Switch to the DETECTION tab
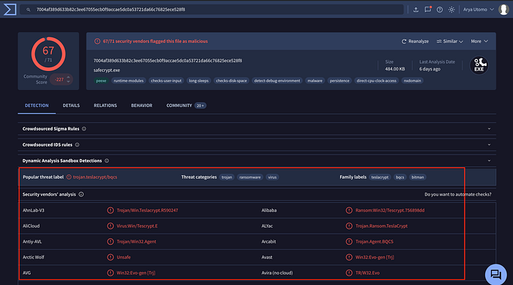513x285 pixels. 37,106
